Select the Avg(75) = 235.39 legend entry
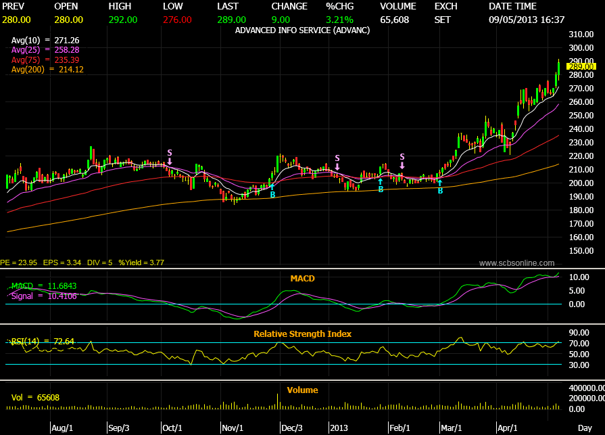Image resolution: width=605 pixels, height=435 pixels. click(x=45, y=60)
